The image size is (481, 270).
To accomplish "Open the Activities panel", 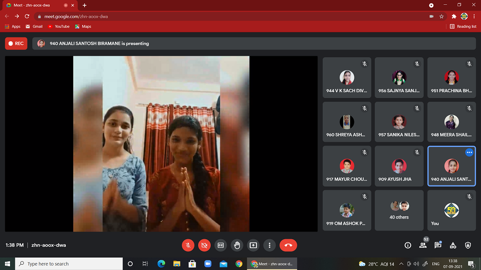I will tap(453, 245).
